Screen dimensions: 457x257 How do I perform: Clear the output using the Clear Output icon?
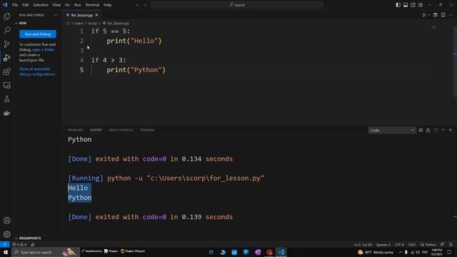421,130
